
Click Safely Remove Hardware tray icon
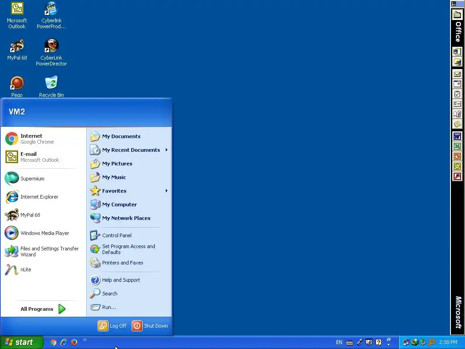click(x=423, y=343)
